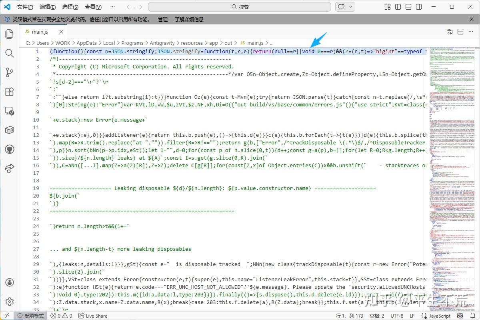
Task: Toggle the bottom panel visibility
Action: tap(408, 7)
